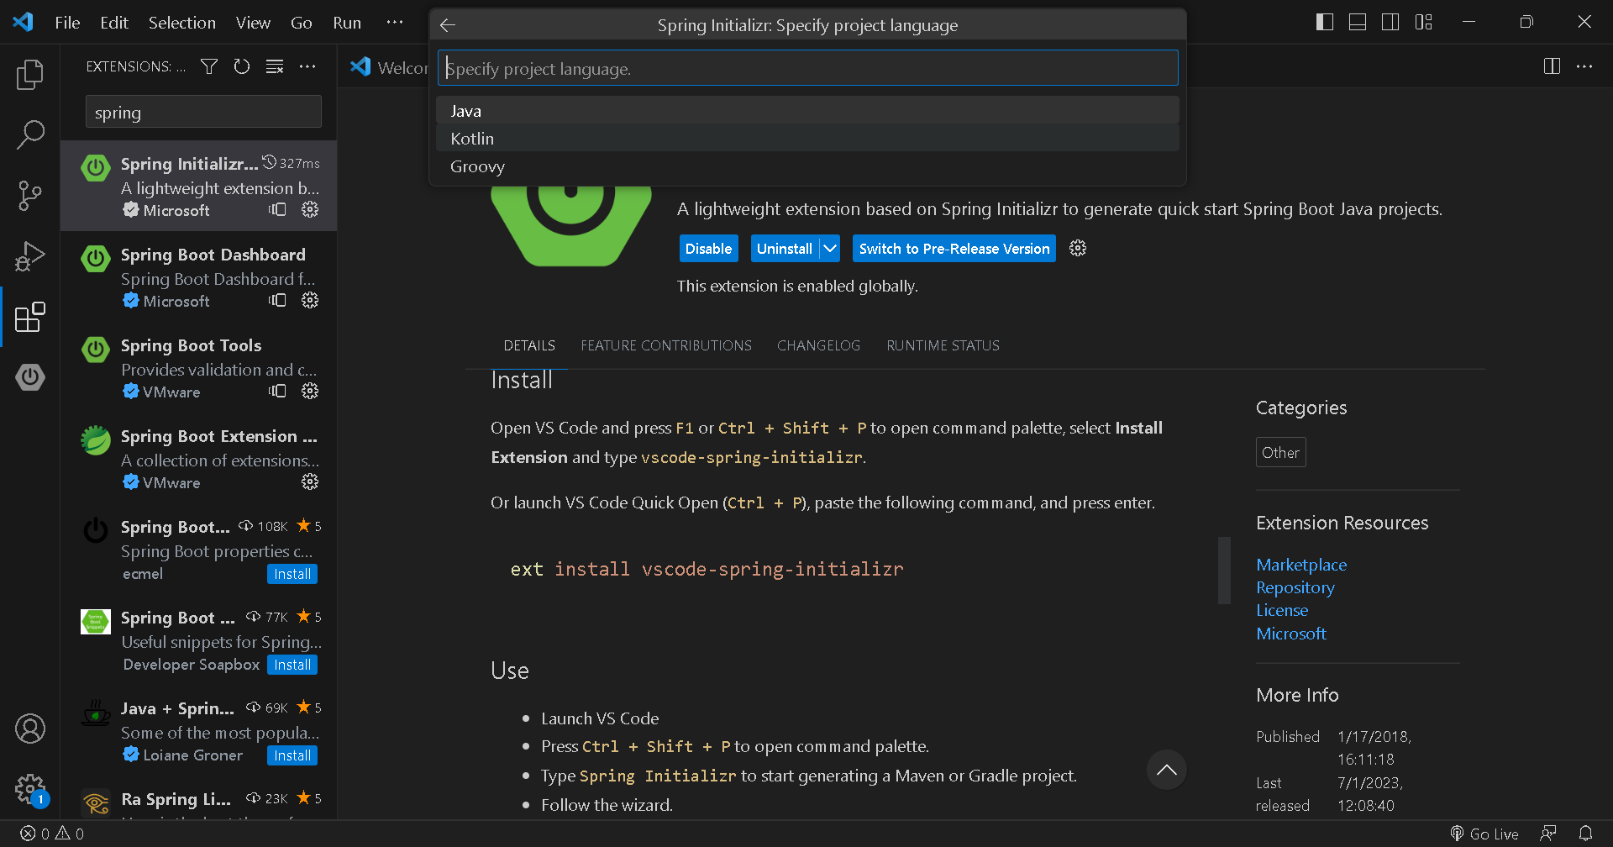Open the notifications bell
This screenshot has width=1613, height=847.
[1585, 834]
